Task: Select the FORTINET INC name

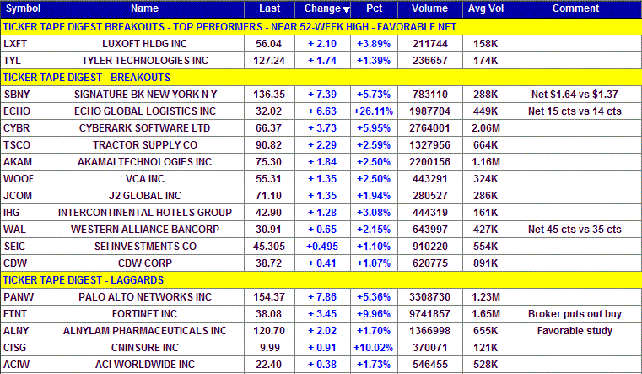Action: coord(144,314)
